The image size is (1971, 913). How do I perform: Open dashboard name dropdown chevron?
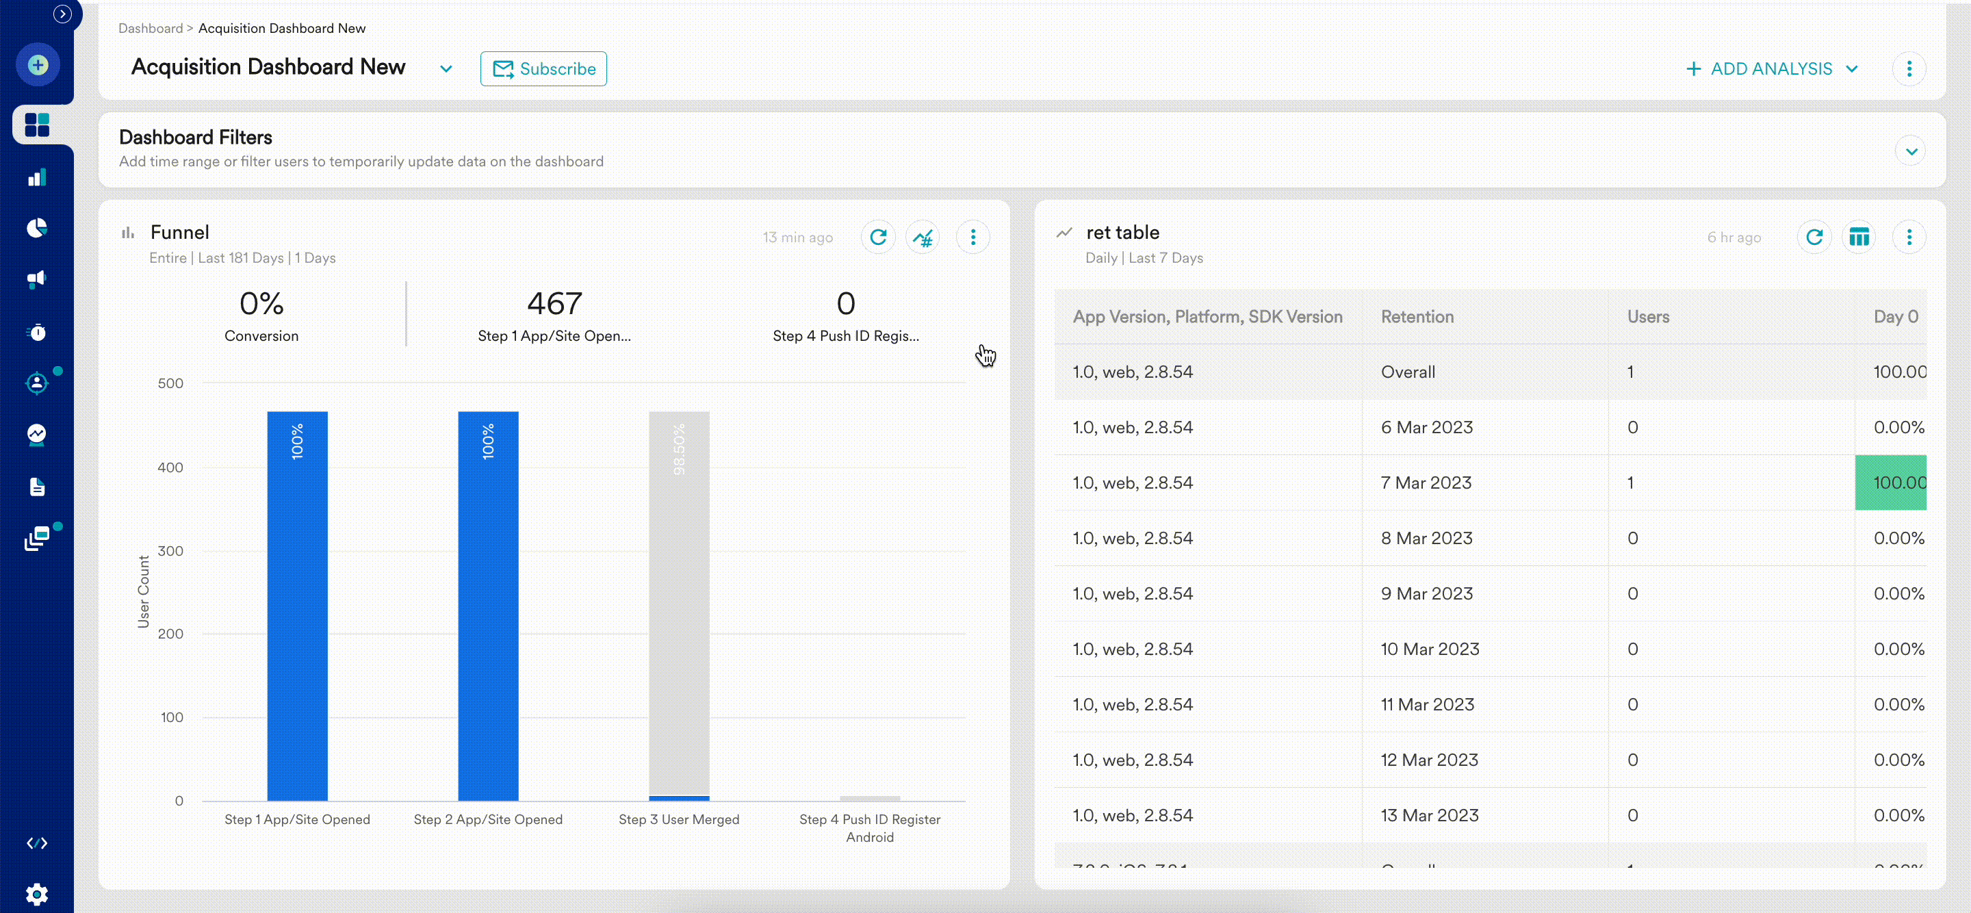(x=446, y=69)
